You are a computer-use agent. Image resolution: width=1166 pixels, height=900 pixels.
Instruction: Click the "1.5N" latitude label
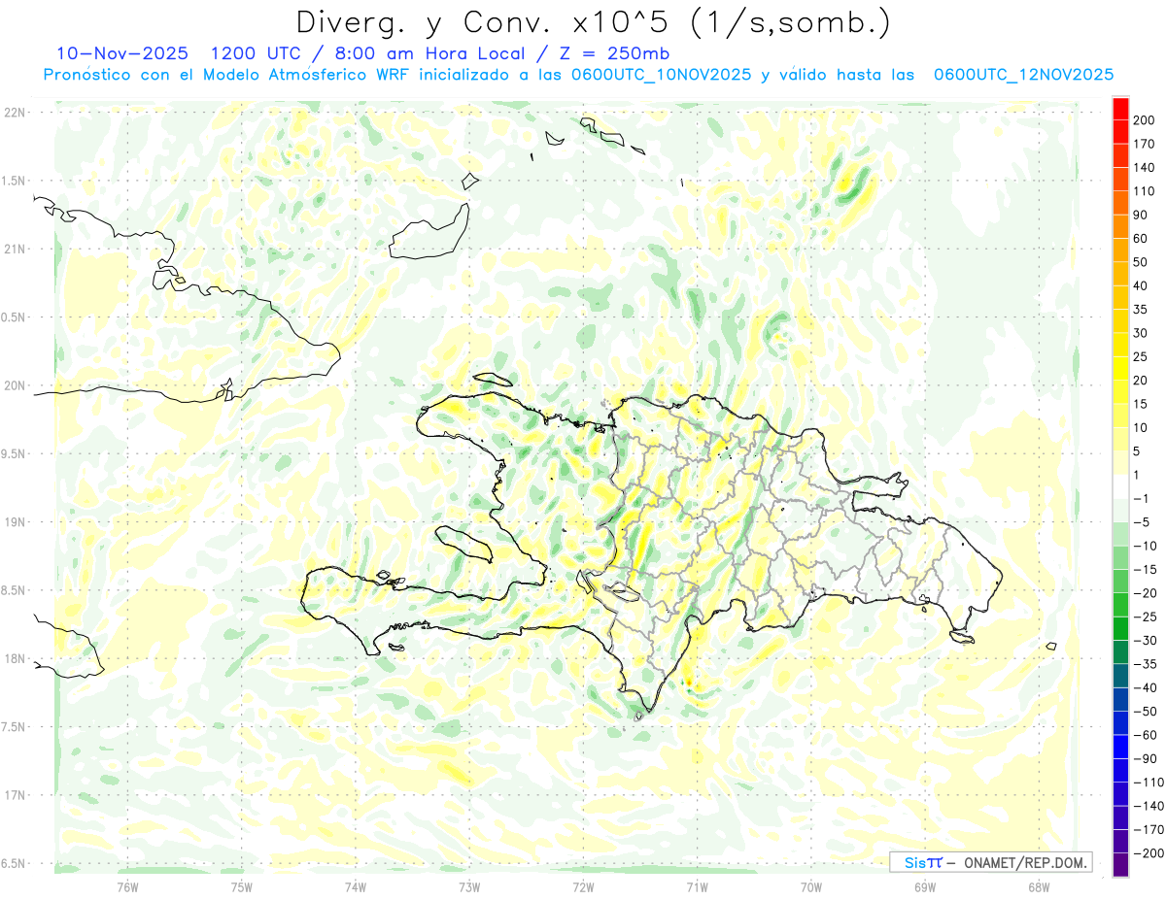(x=15, y=181)
